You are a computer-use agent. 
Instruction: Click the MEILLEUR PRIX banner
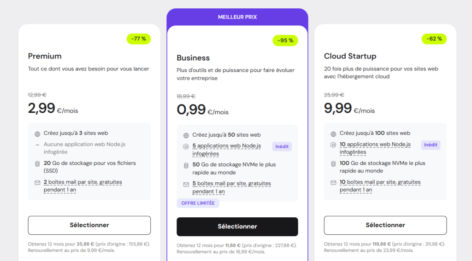click(237, 17)
